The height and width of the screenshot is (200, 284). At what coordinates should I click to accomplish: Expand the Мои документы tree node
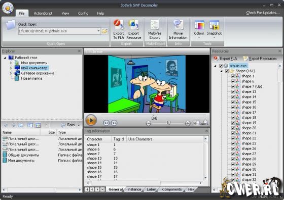pyautogui.click(x=11, y=63)
